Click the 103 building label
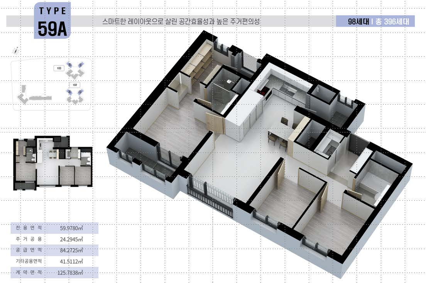The image size is (426, 283). (59, 68)
